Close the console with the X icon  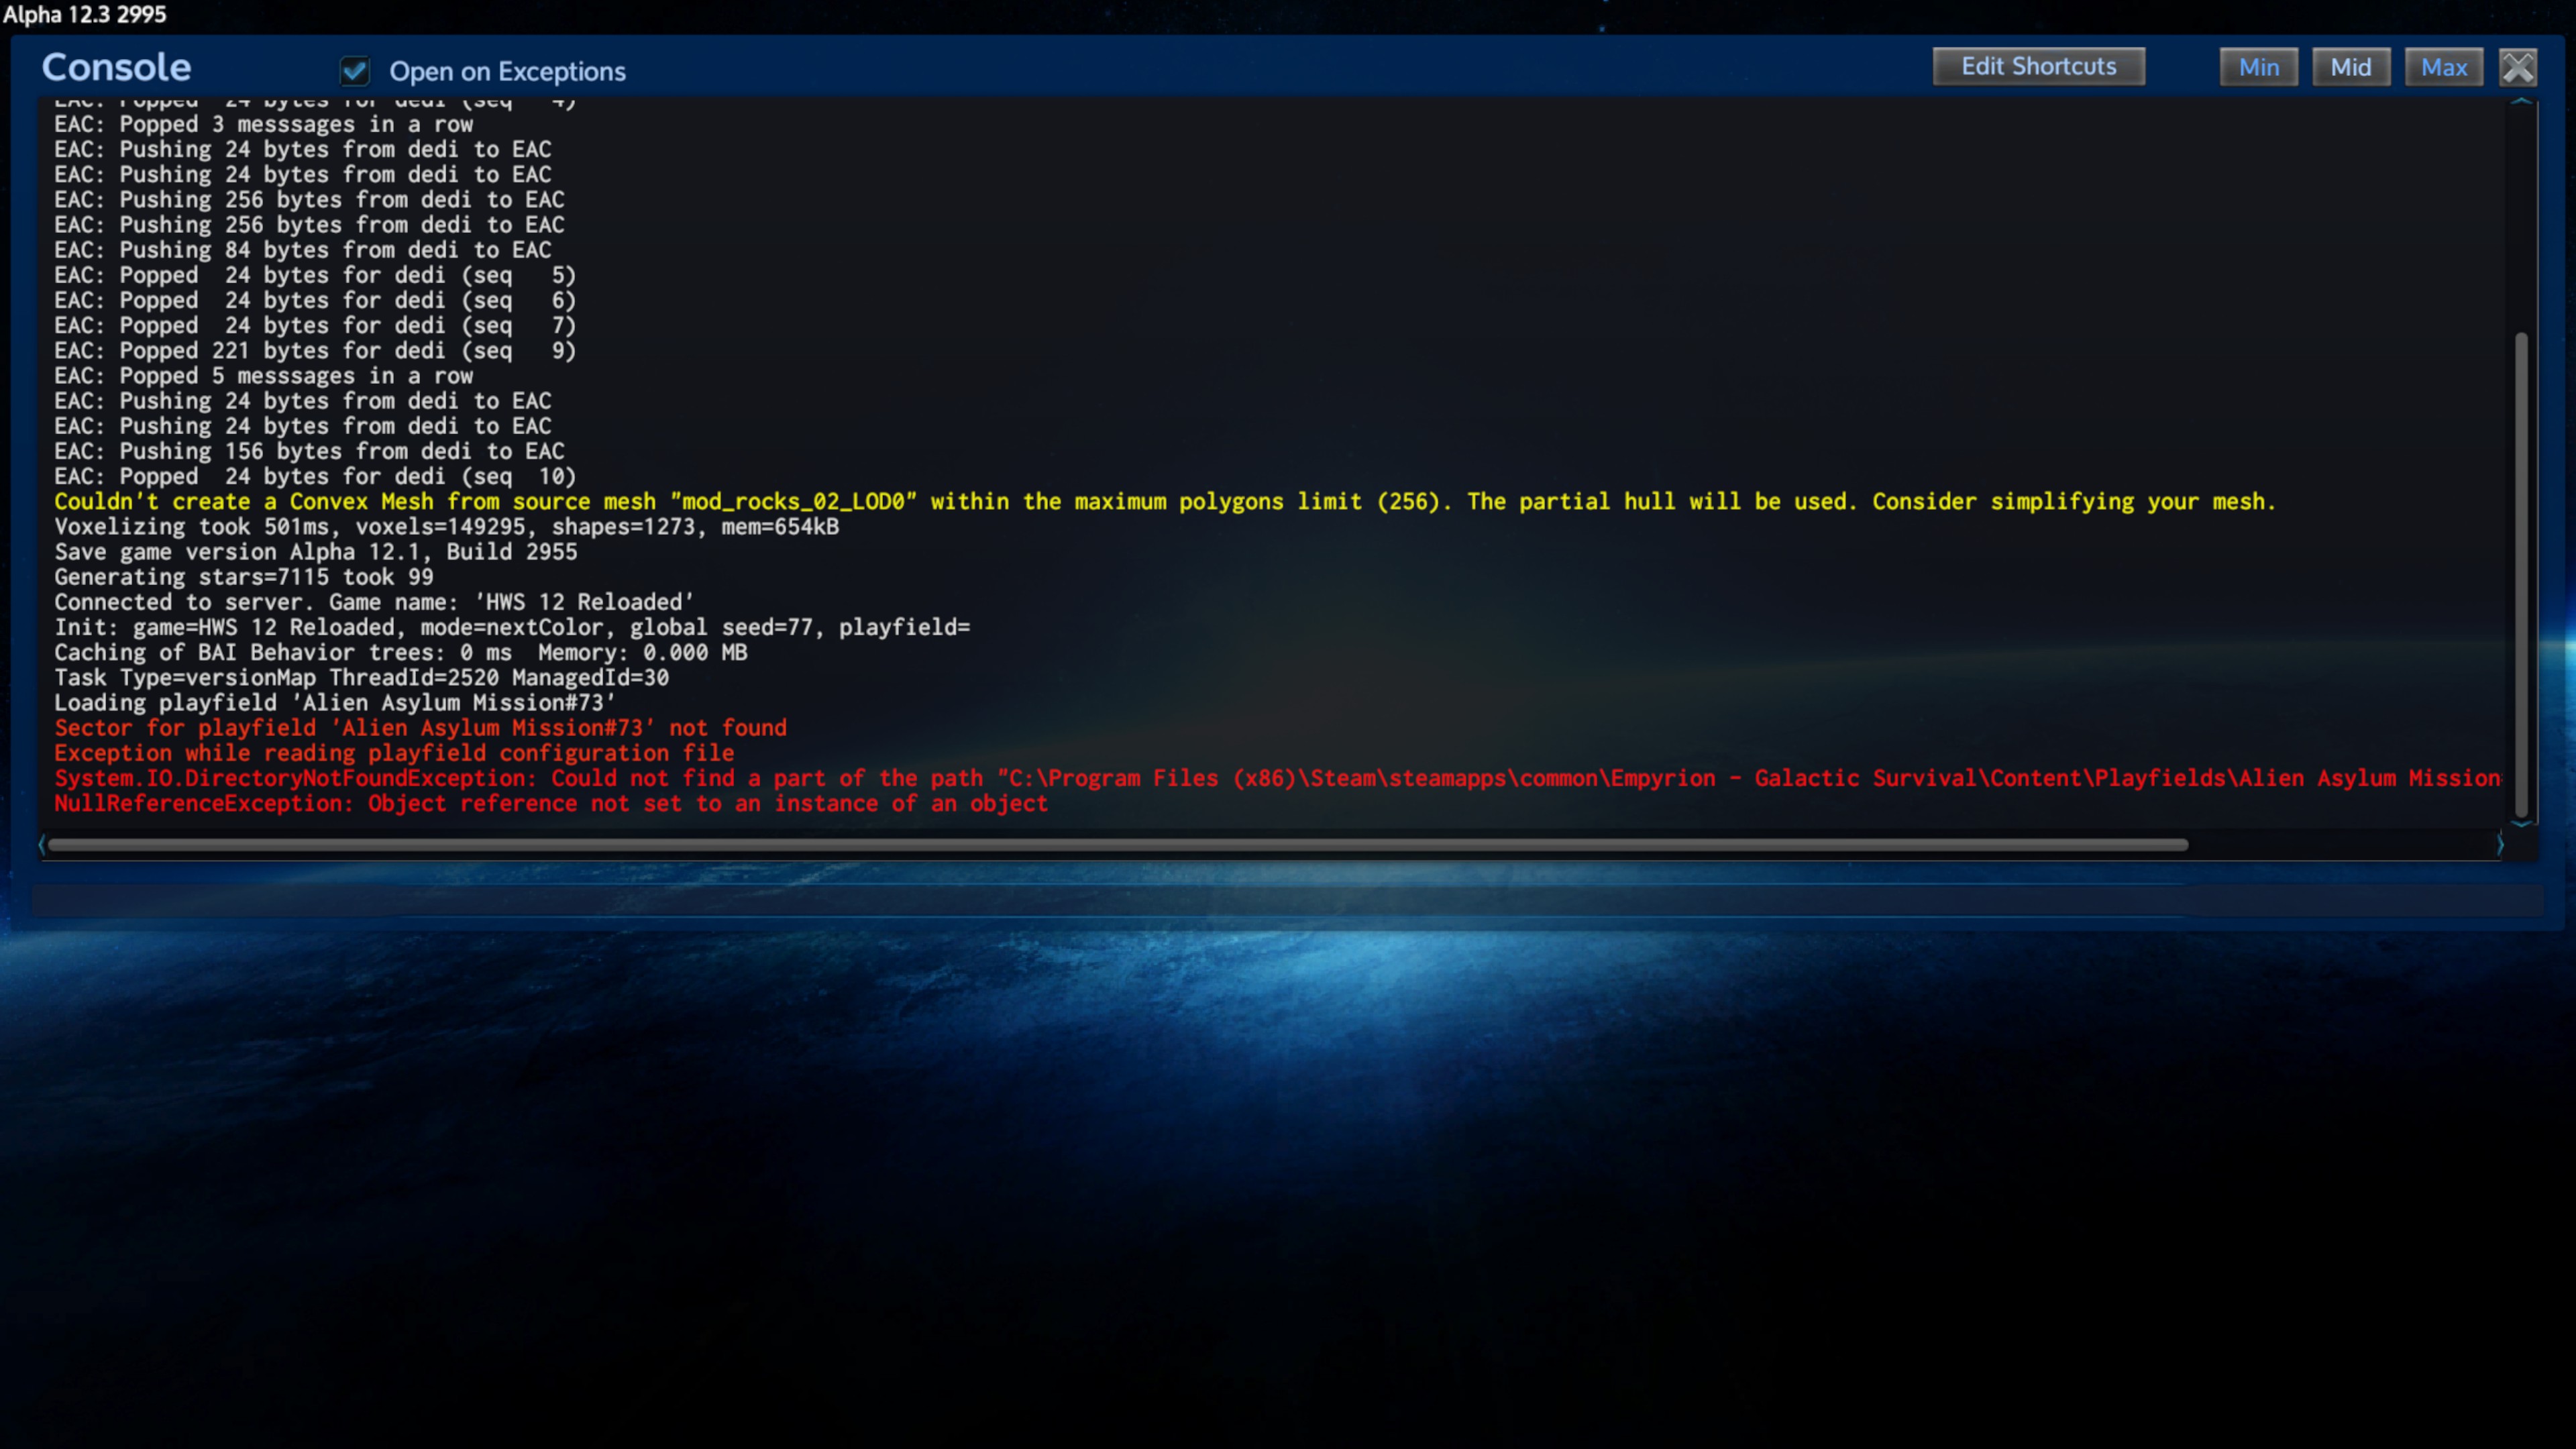click(x=2517, y=67)
